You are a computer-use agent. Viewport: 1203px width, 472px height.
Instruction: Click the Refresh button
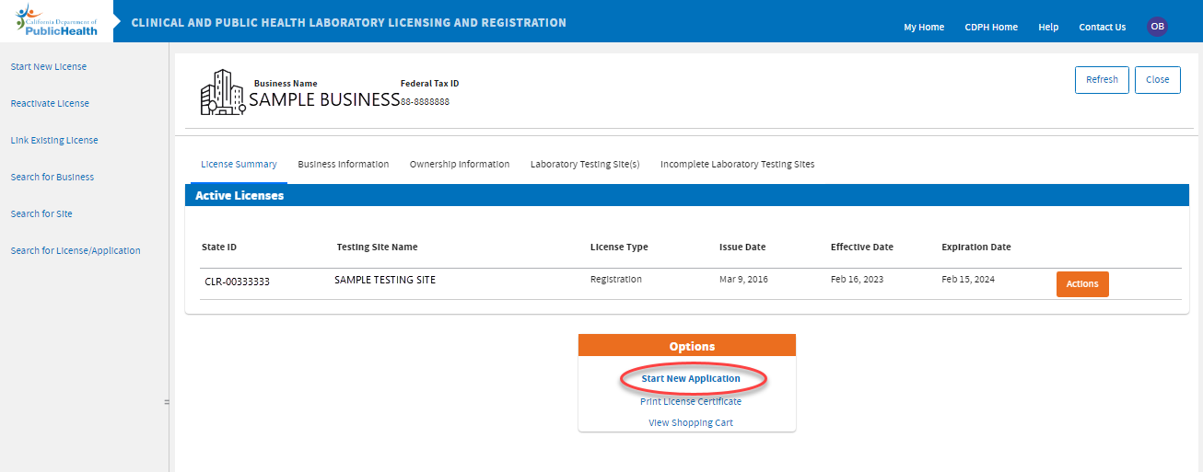pyautogui.click(x=1102, y=80)
